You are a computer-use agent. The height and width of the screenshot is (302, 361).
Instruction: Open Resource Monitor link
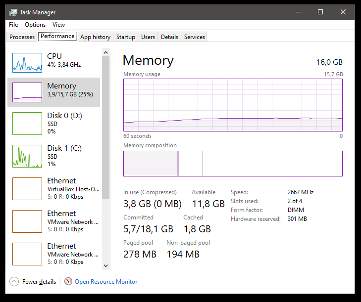point(106,282)
